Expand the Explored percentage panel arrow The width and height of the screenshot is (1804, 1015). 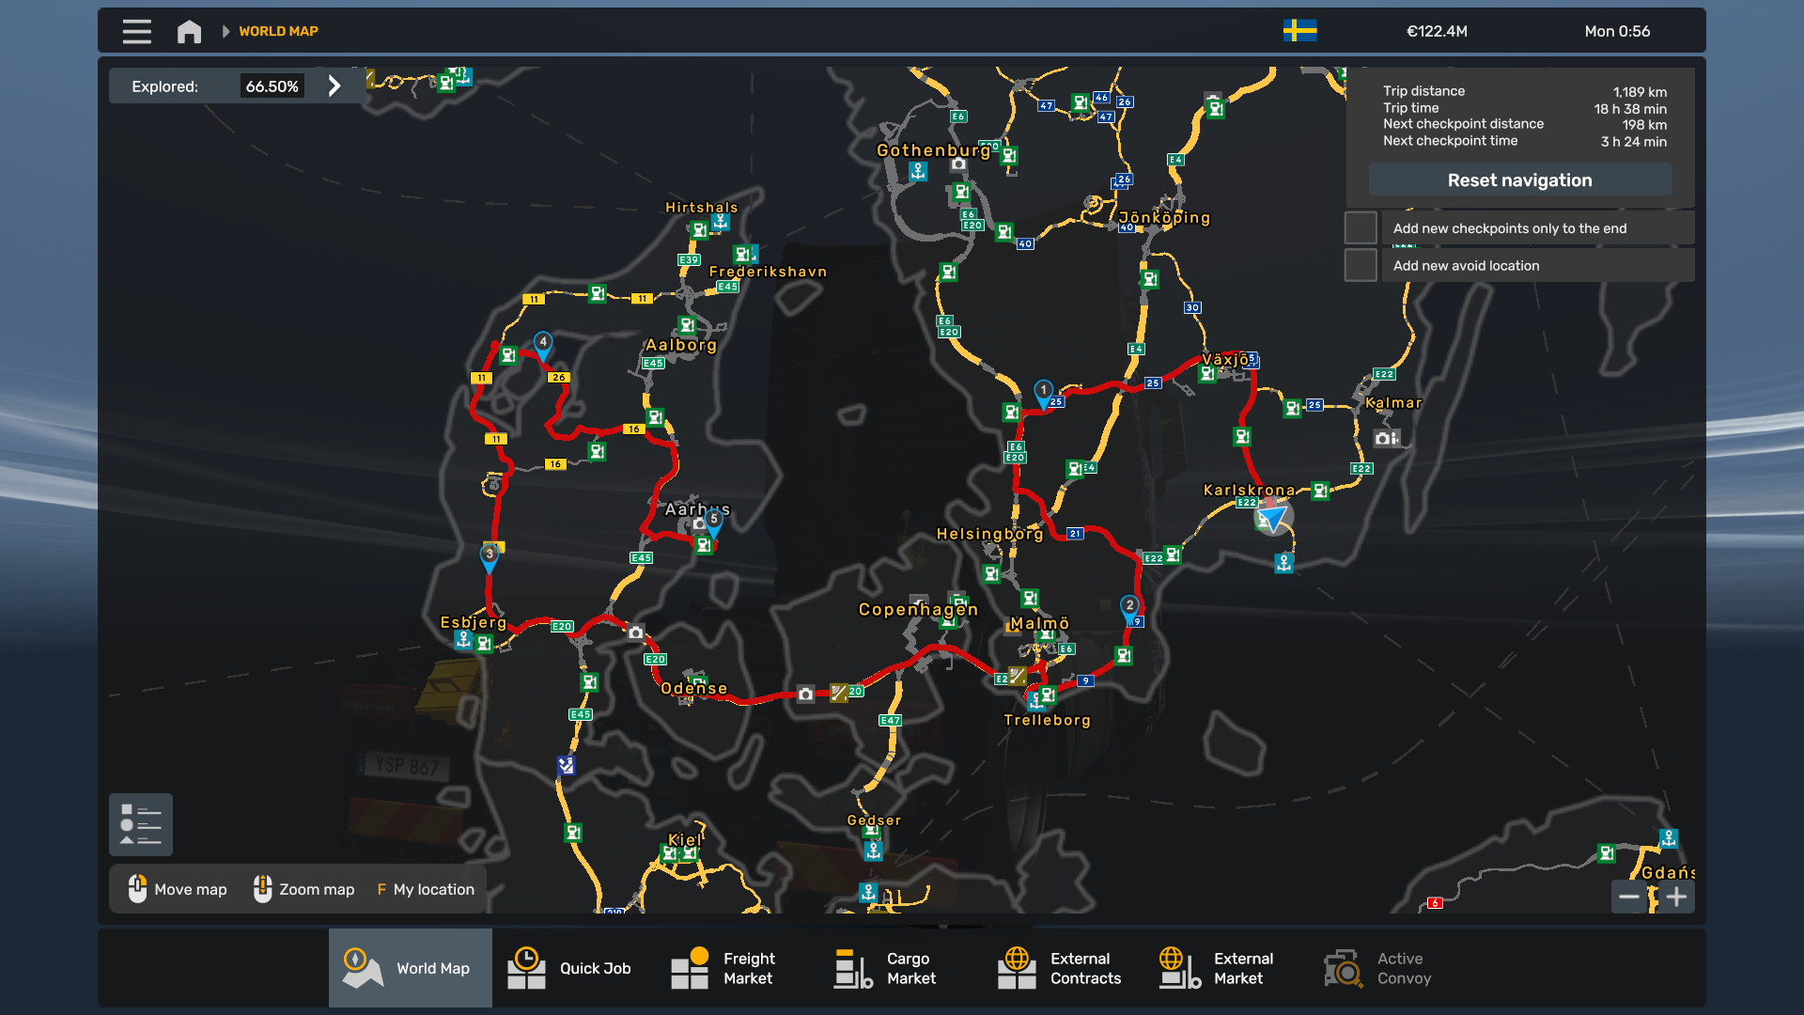point(334,86)
